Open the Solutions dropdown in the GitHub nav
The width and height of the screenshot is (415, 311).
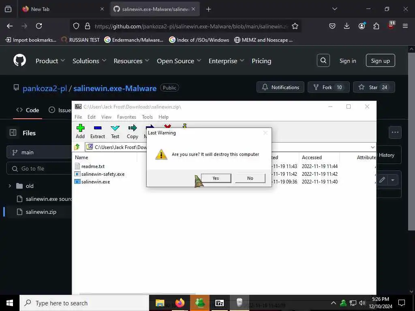click(90, 61)
